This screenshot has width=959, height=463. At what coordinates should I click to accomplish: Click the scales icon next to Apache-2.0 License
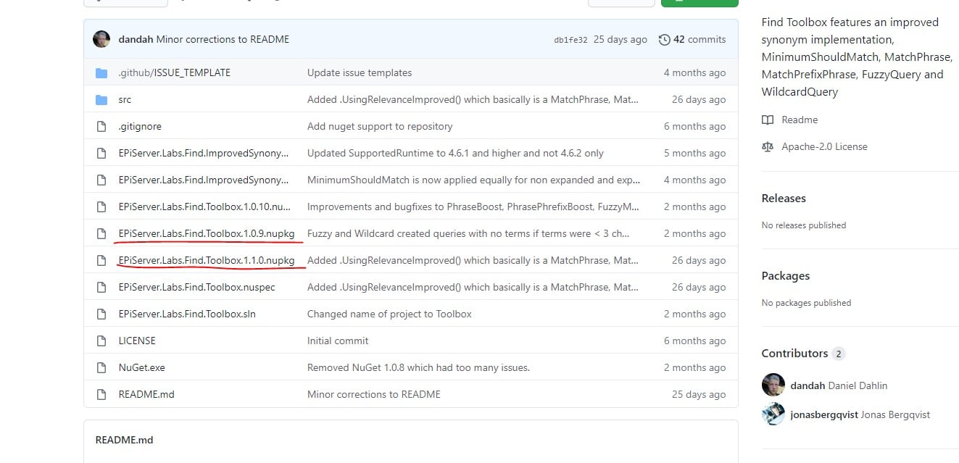(768, 146)
